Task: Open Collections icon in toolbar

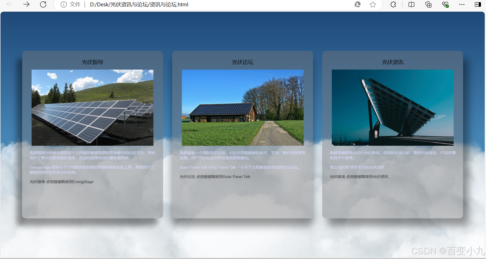Action: [x=428, y=5]
